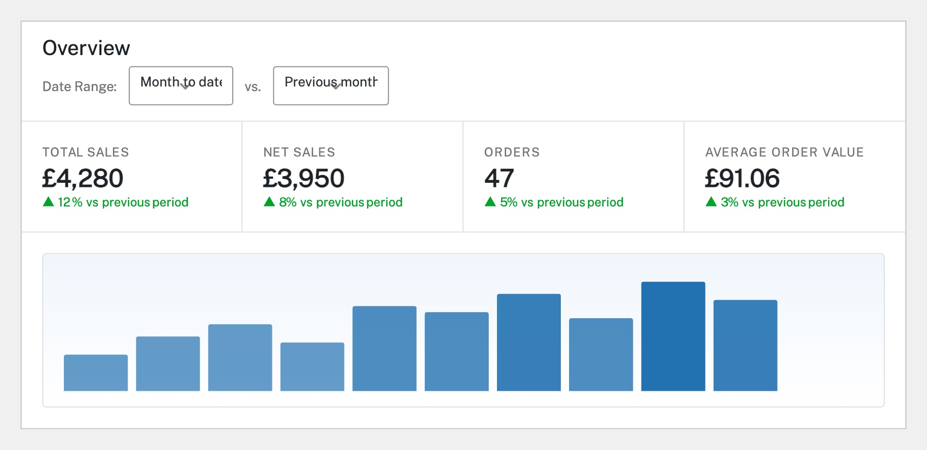
Task: Click the AVERAGE ORDER VALUE label
Action: coord(784,152)
